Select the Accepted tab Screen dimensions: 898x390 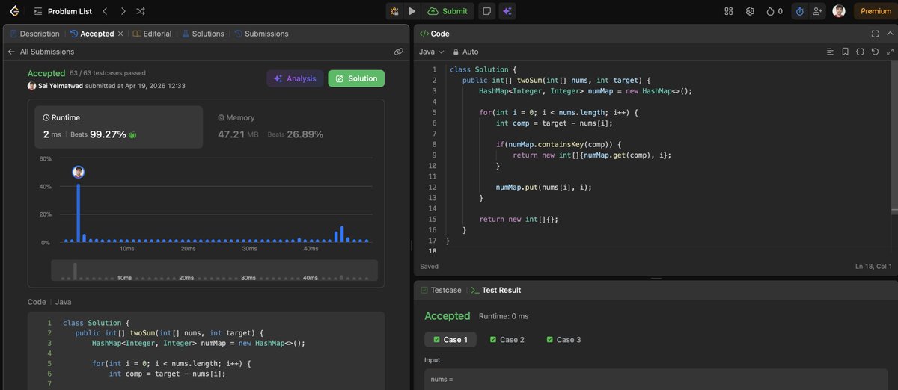click(x=93, y=34)
